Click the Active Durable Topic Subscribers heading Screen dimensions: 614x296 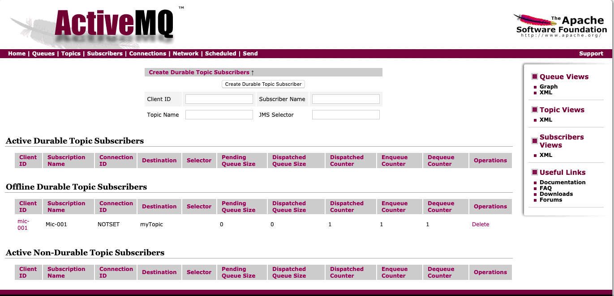pos(75,141)
